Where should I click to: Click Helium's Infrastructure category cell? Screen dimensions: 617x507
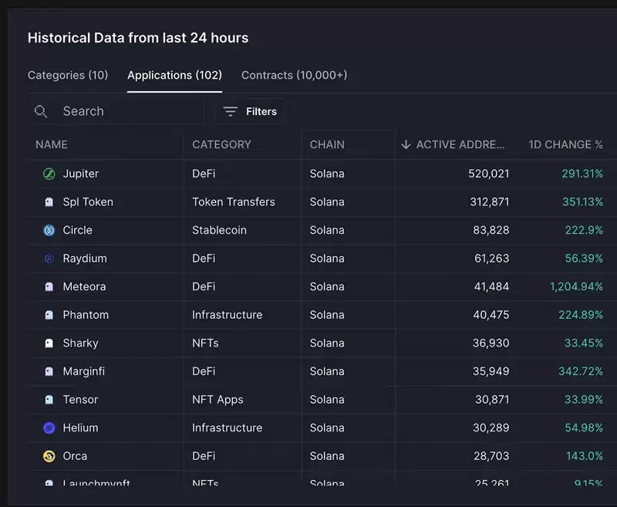pyautogui.click(x=227, y=428)
